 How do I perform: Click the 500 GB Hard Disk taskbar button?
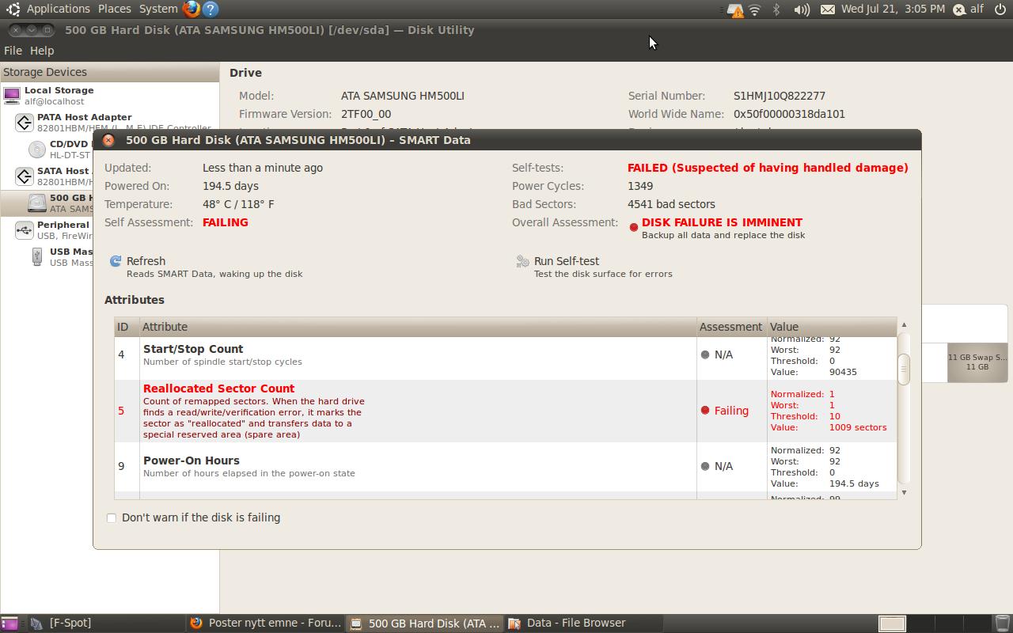pyautogui.click(x=425, y=624)
